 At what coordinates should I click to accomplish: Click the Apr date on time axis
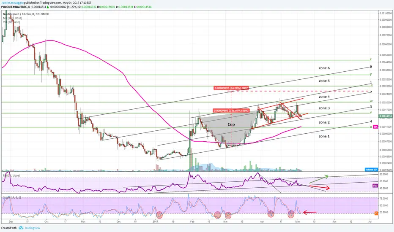tap(262, 222)
